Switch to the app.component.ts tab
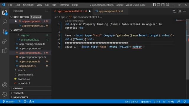Viewport: 189px width, 106px height. click(110, 11)
